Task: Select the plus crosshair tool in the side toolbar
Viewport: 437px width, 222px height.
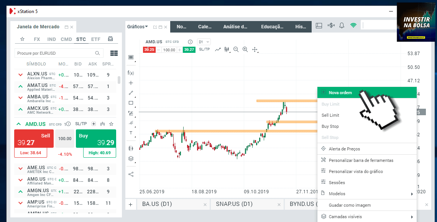Action: (131, 83)
